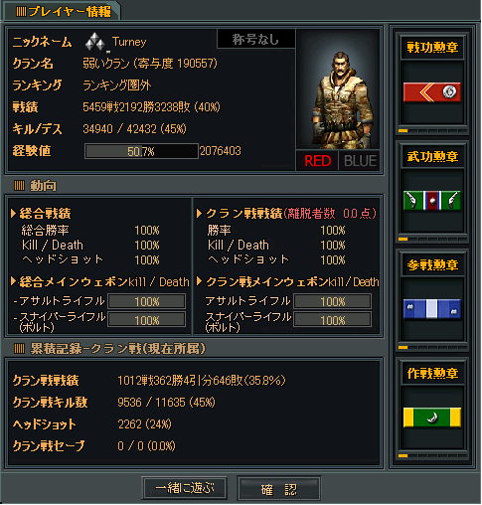The width and height of the screenshot is (482, 505).
Task: Expand the クラン戦戦績 arrow
Action: coord(199,213)
